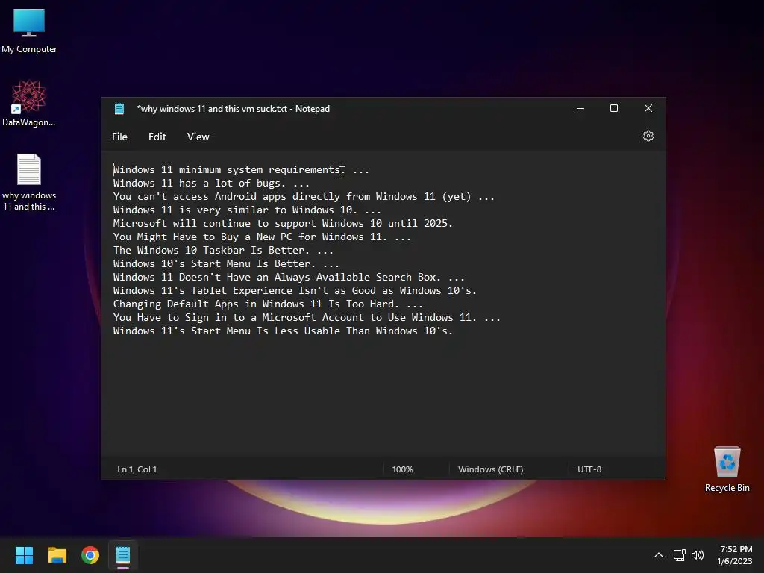Open the File menu
Image resolution: width=764 pixels, height=573 pixels.
[x=119, y=137]
